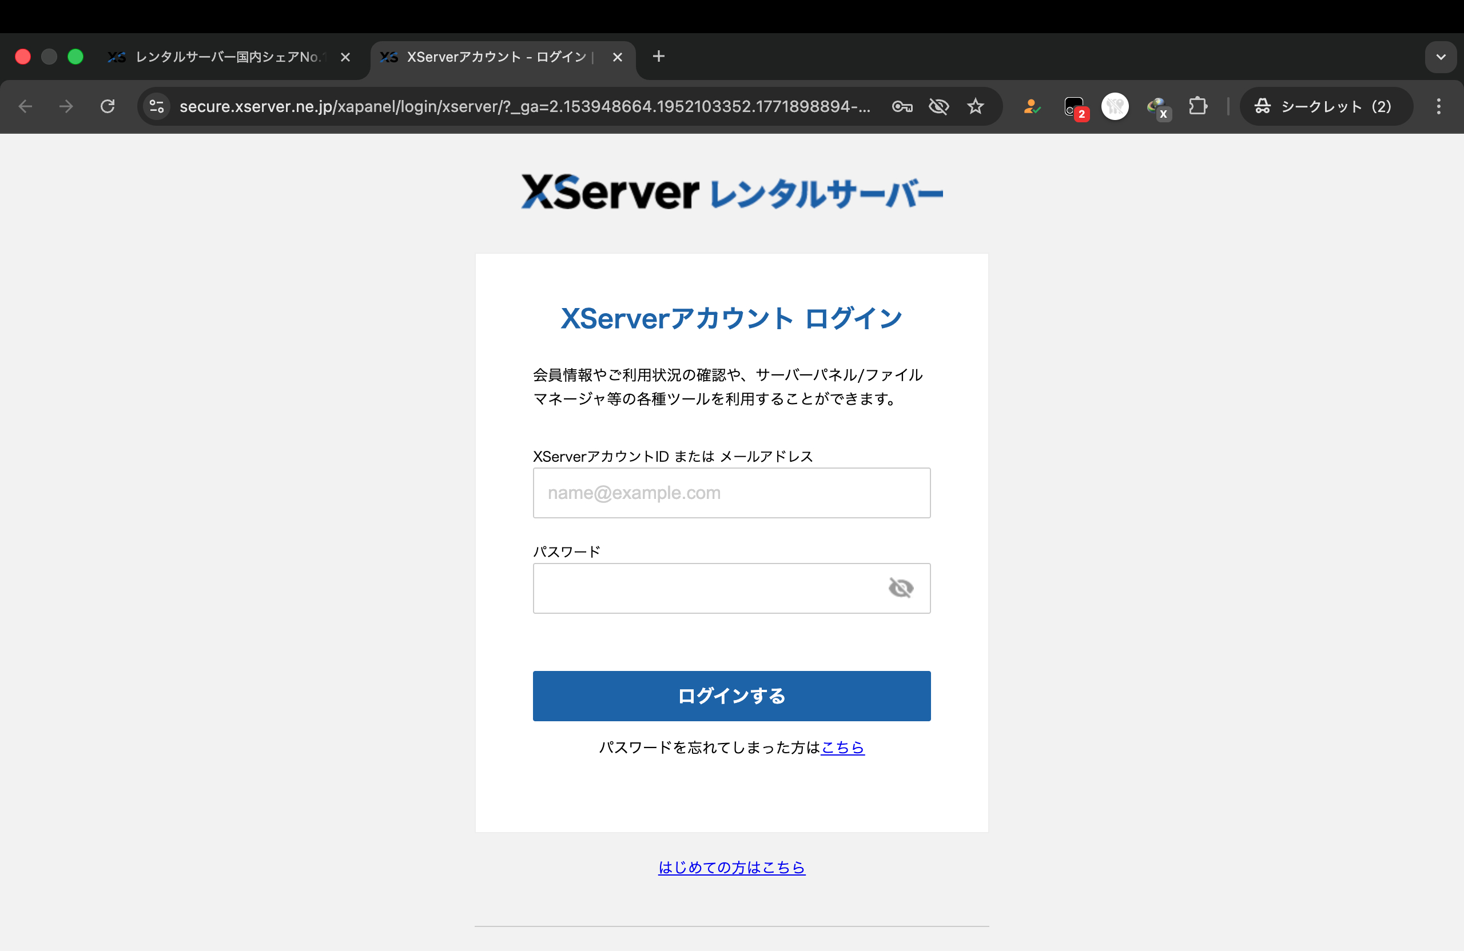Viewport: 1464px width, 951px height.
Task: Open the site information icon in the address bar
Action: [157, 106]
